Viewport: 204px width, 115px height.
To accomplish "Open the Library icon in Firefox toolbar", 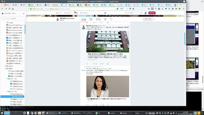I will pyautogui.click(x=149, y=9).
